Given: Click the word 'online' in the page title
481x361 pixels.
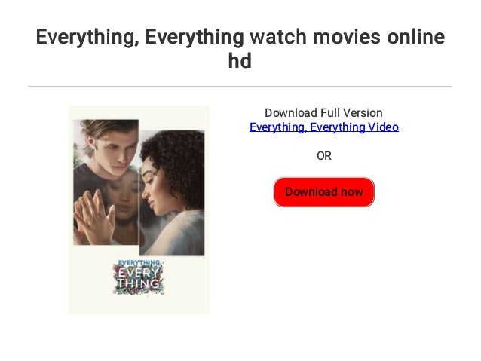Looking at the screenshot, I should point(416,36).
